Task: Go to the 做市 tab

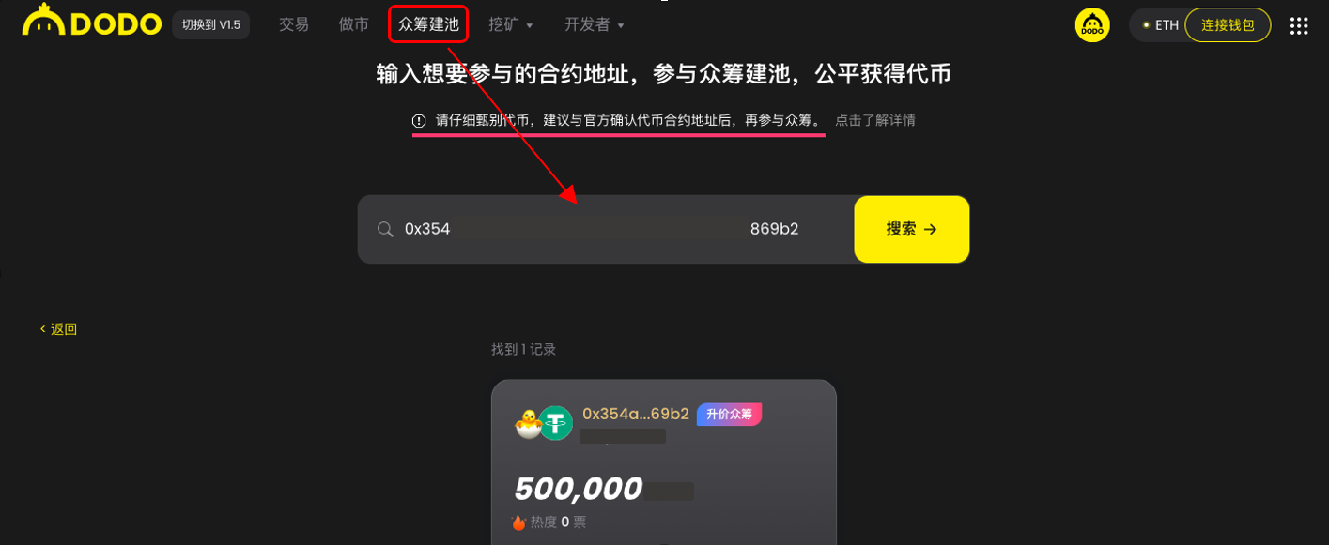Action: pyautogui.click(x=354, y=24)
